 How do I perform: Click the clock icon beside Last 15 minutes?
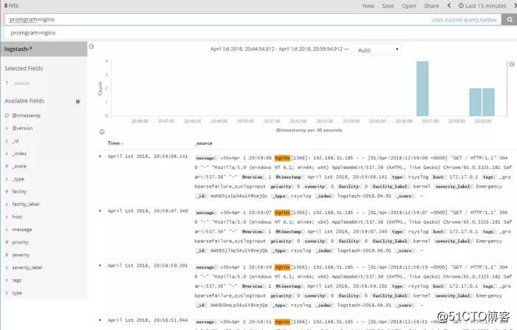pos(461,6)
